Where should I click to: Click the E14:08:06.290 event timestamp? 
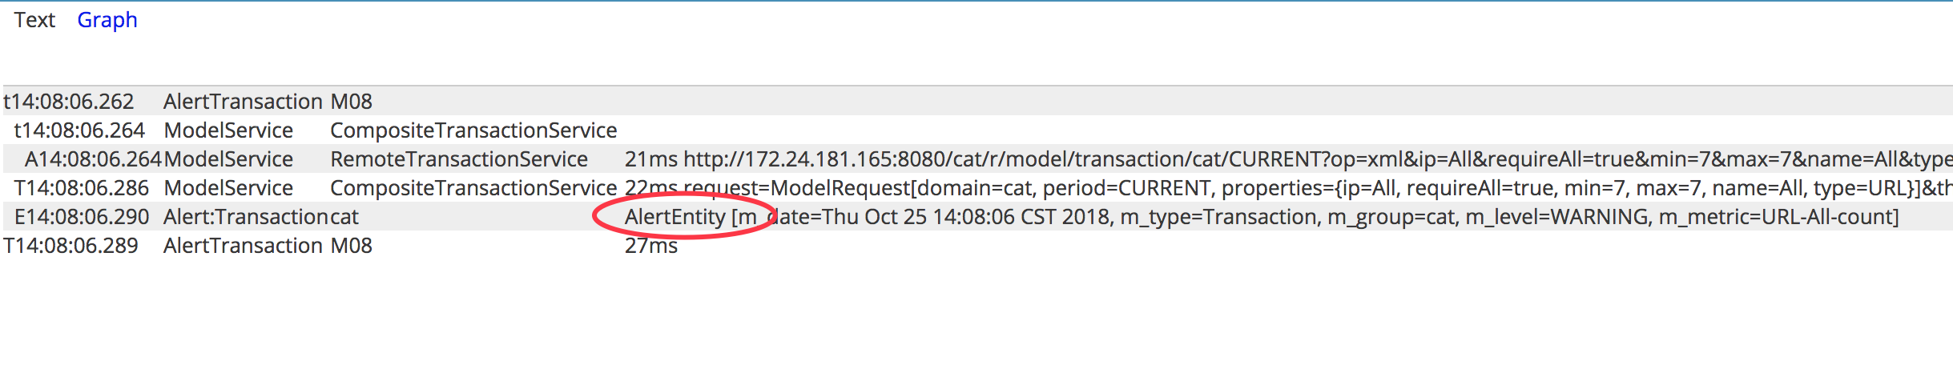[82, 217]
